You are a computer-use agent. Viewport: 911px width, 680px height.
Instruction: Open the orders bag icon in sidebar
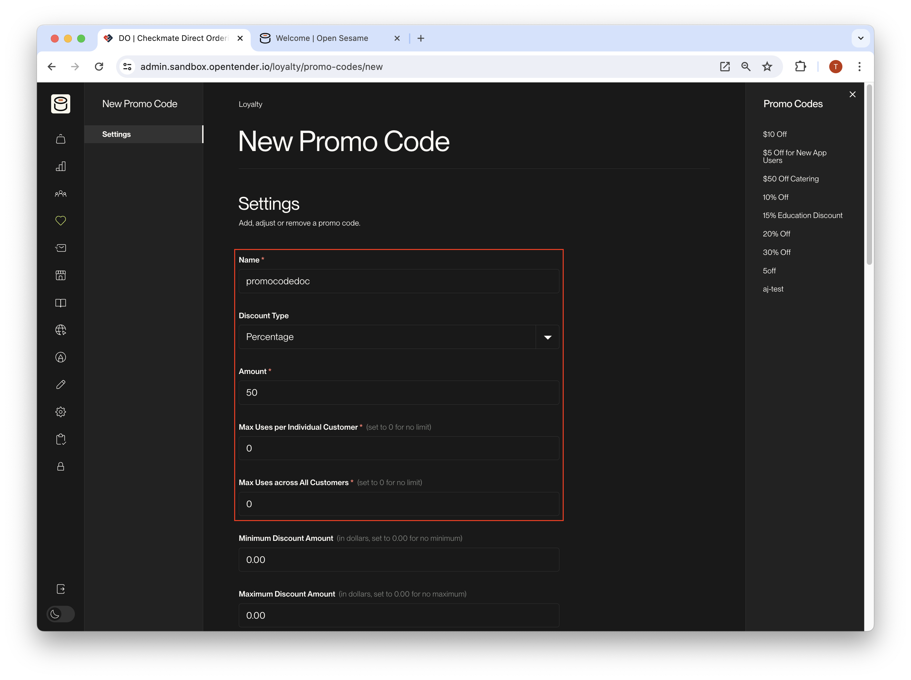(x=60, y=139)
